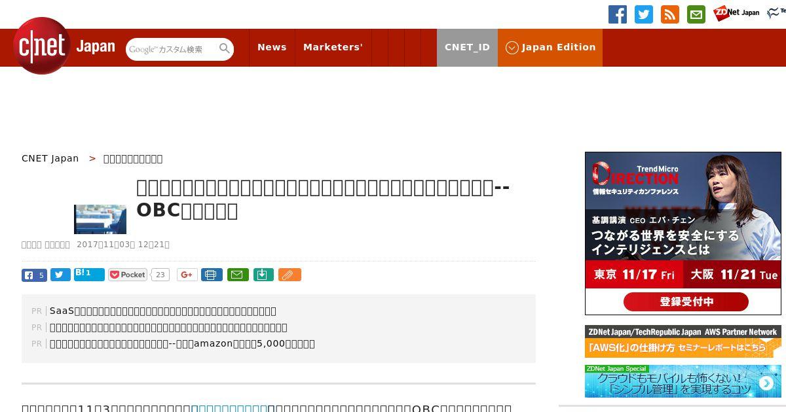Click the green download/save icon

click(263, 275)
